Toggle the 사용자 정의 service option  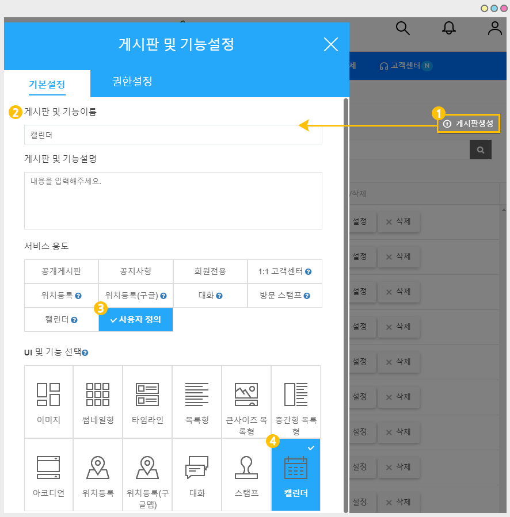(136, 320)
